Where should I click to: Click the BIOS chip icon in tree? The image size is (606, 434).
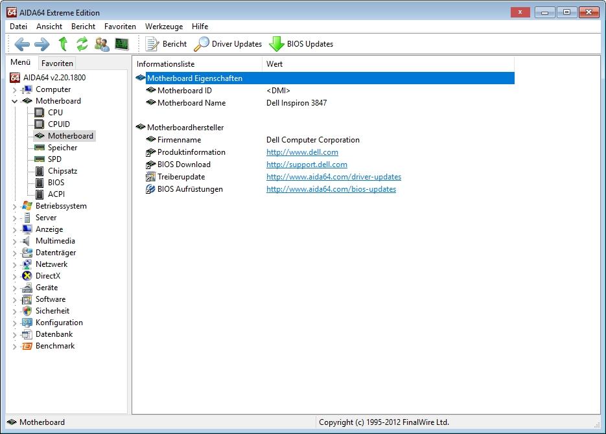(x=40, y=182)
